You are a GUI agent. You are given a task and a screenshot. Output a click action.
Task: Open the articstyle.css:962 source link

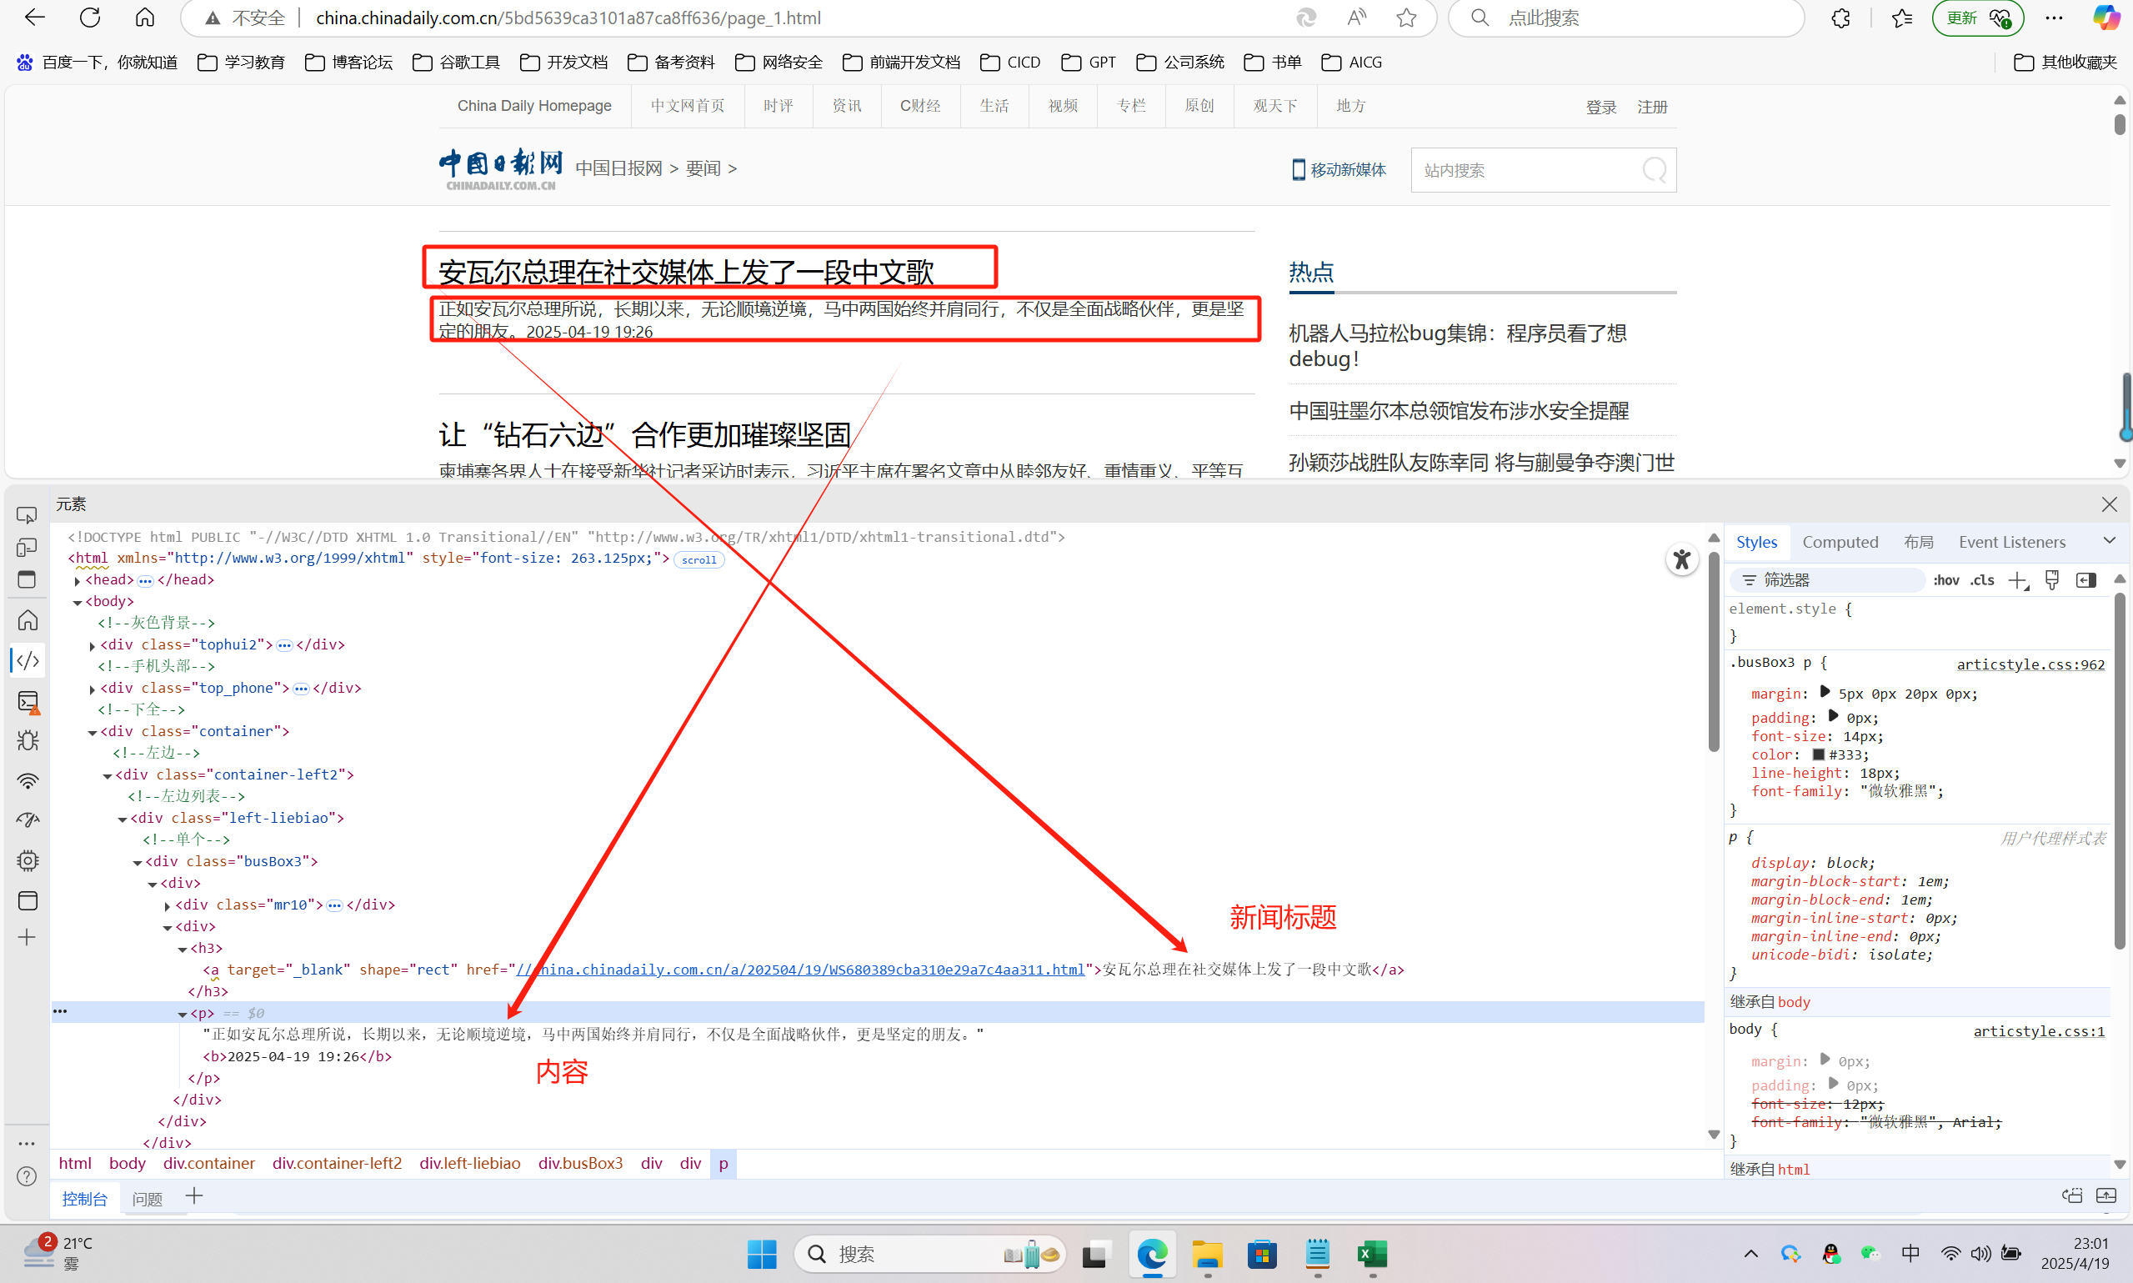click(2030, 664)
